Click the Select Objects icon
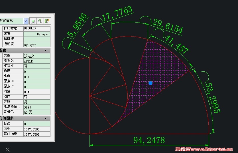Screen dimensions: 238x153 click(40, 21)
